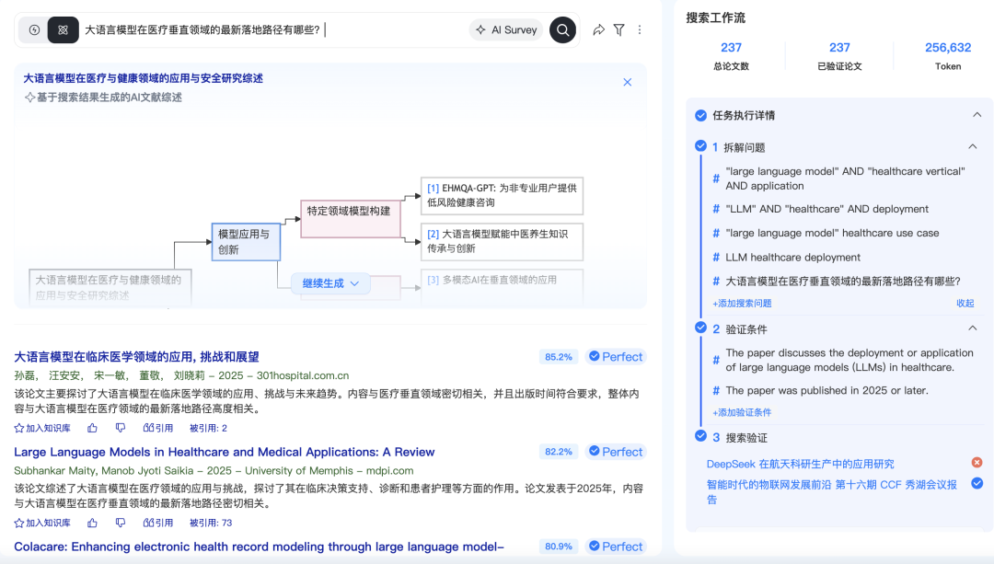Click inside the search query input field
This screenshot has width=994, height=564.
276,29
